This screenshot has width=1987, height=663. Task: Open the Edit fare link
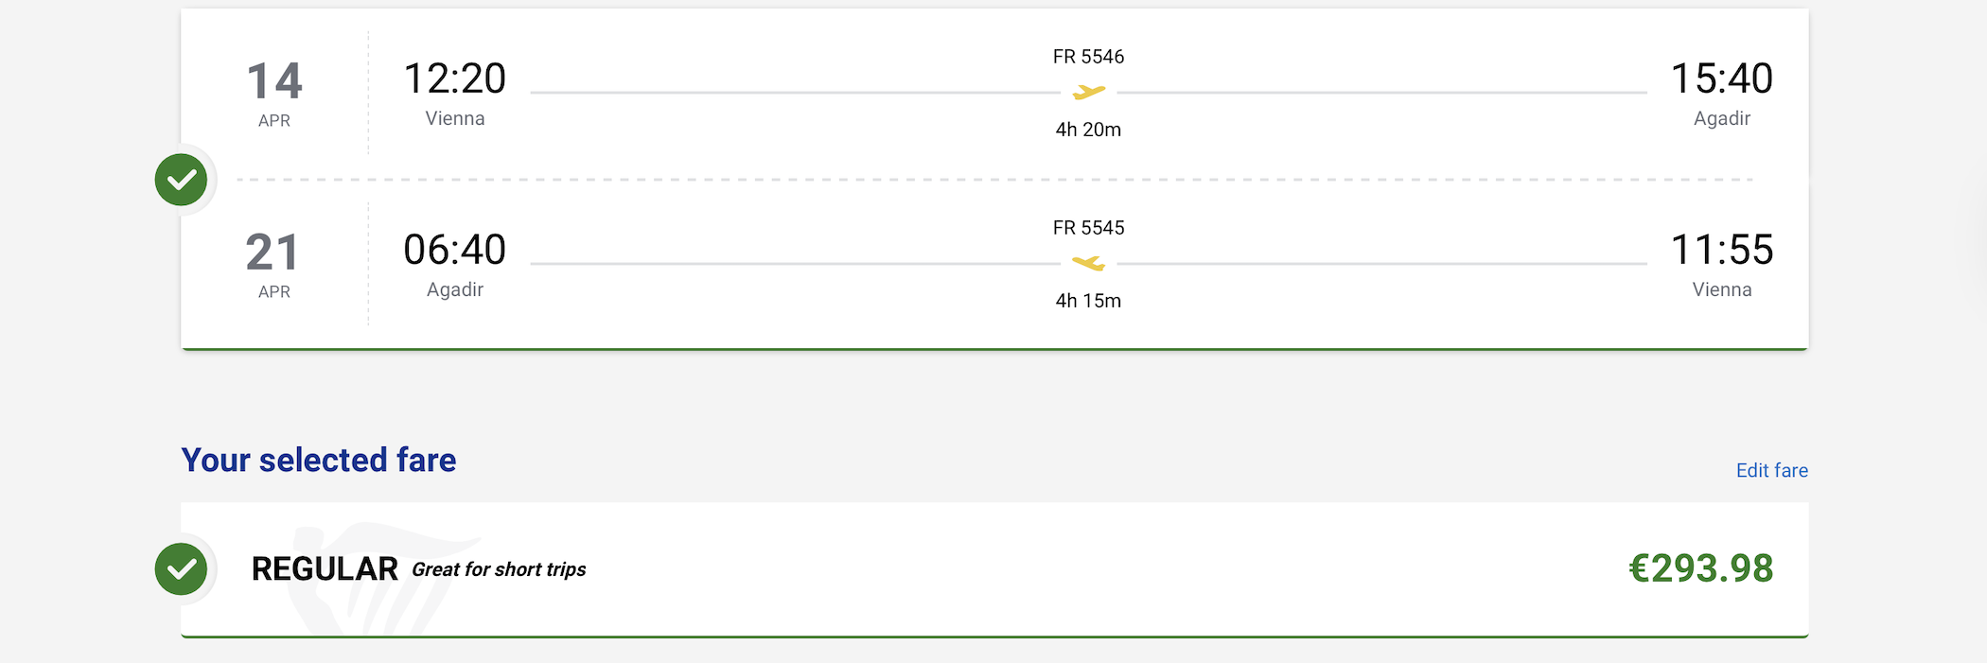point(1771,470)
